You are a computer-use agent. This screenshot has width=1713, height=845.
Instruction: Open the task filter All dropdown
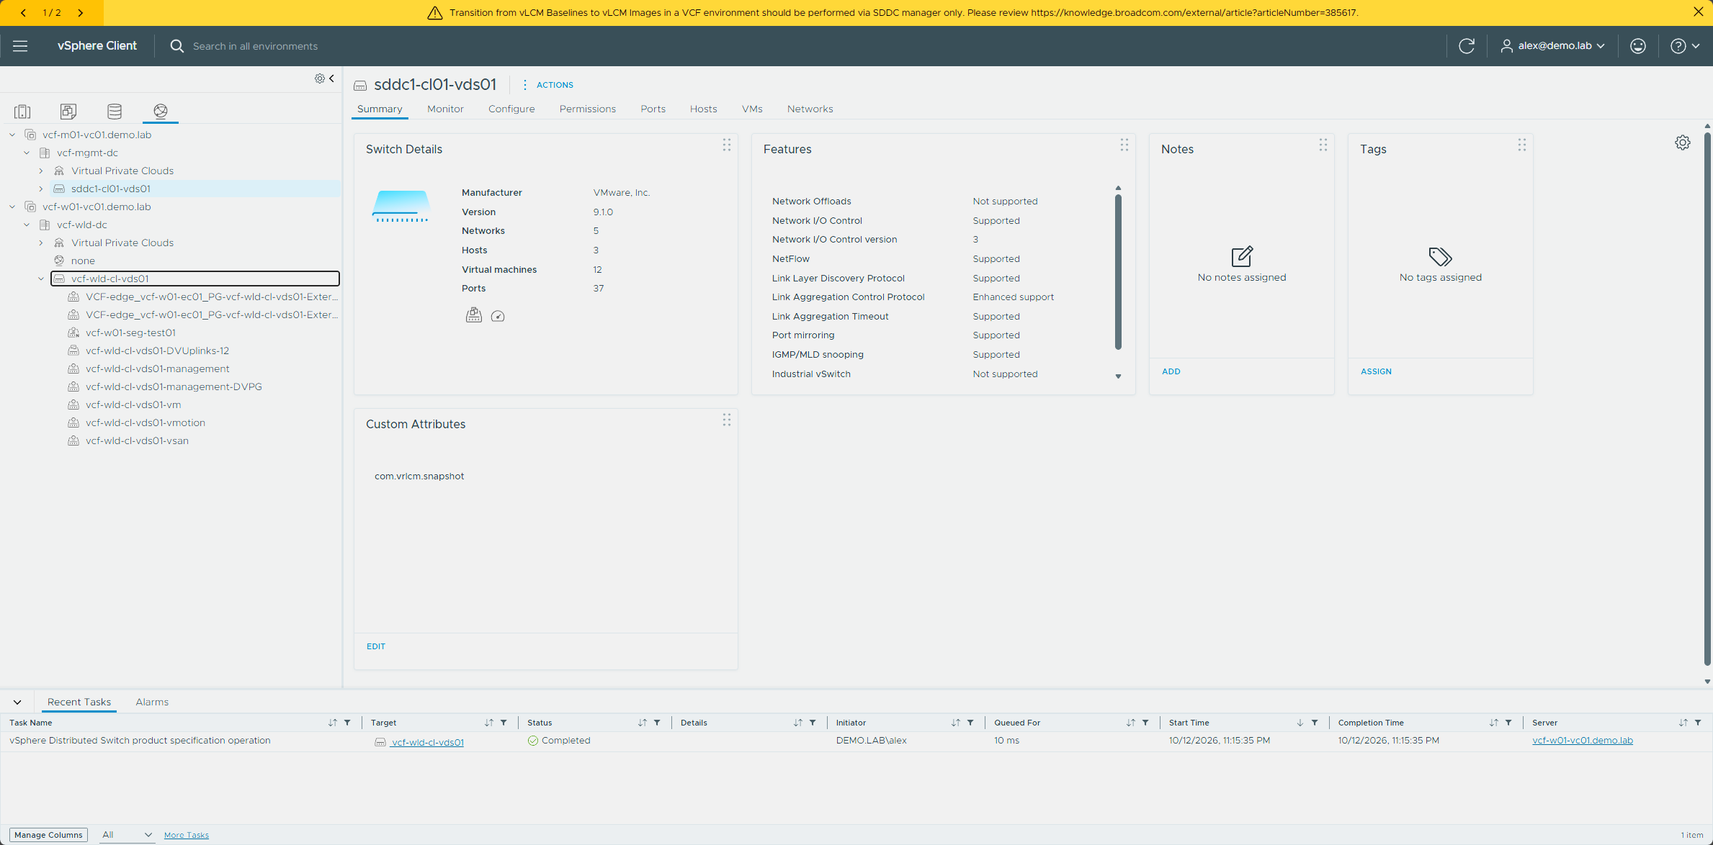127,835
